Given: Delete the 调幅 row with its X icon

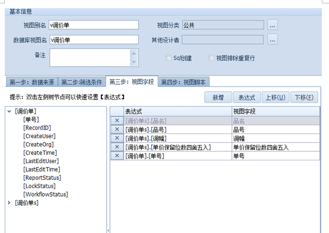Looking at the screenshot, I should point(117,138).
